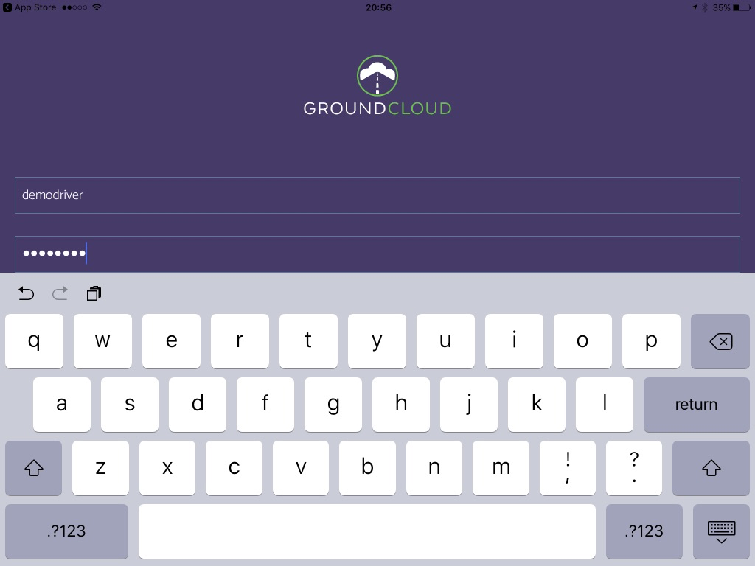Tap the question mark and period key
Screen dimensions: 755x566
click(x=634, y=468)
